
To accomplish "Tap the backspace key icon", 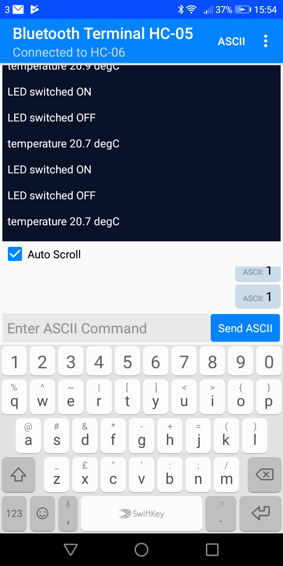I will pyautogui.click(x=264, y=475).
